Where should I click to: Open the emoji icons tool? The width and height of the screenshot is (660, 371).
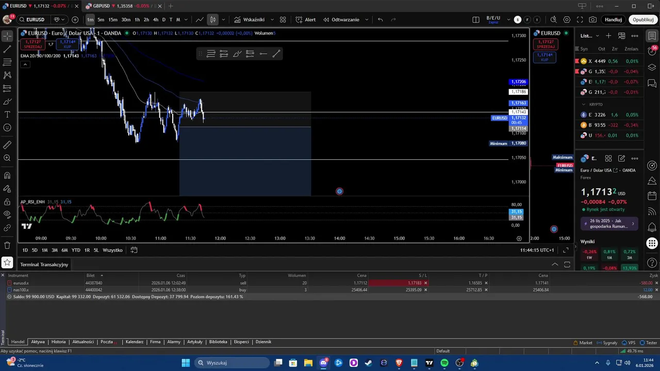coord(7,127)
